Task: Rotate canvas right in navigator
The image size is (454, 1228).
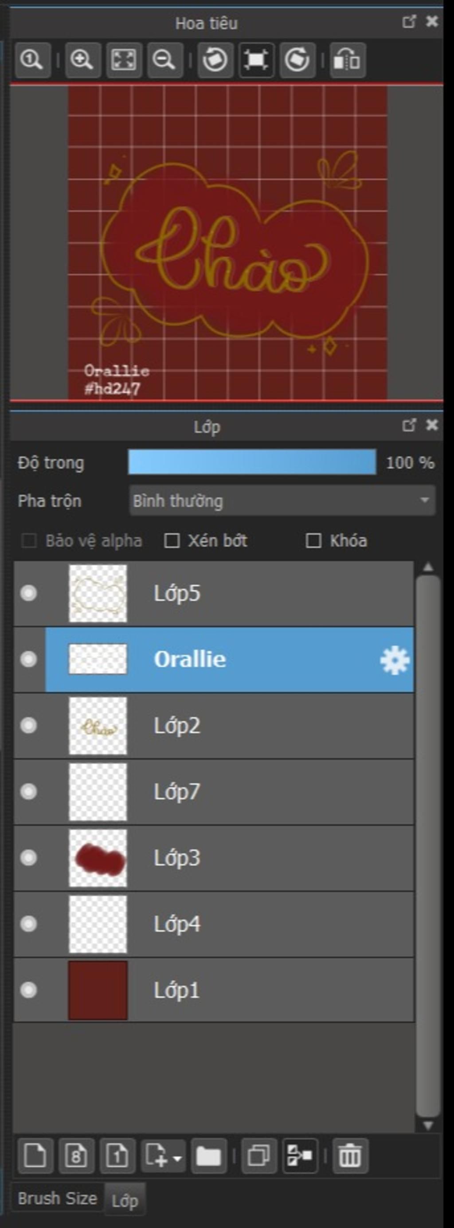Action: 297,60
